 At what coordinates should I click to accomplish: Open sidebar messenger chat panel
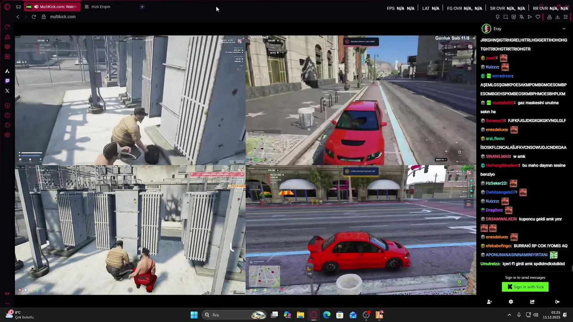(x=7, y=47)
